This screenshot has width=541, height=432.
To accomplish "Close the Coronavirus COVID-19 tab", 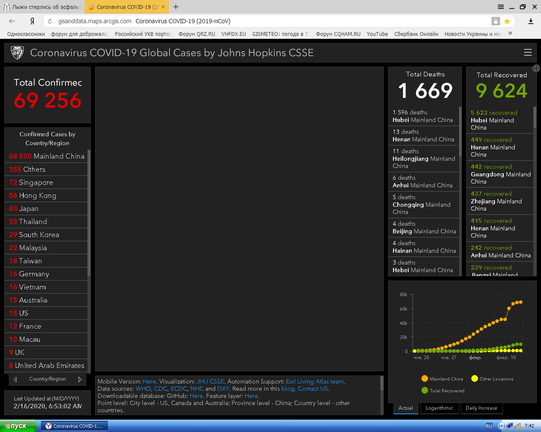I will (x=163, y=7).
